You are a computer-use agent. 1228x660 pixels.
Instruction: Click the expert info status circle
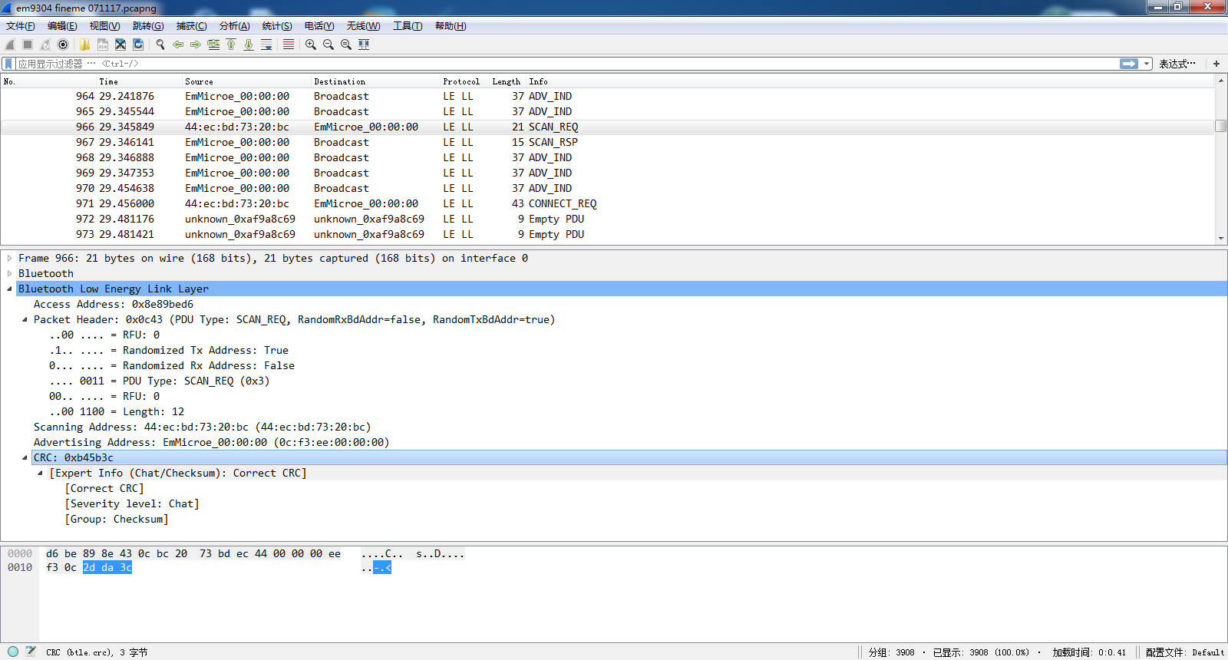[13, 652]
